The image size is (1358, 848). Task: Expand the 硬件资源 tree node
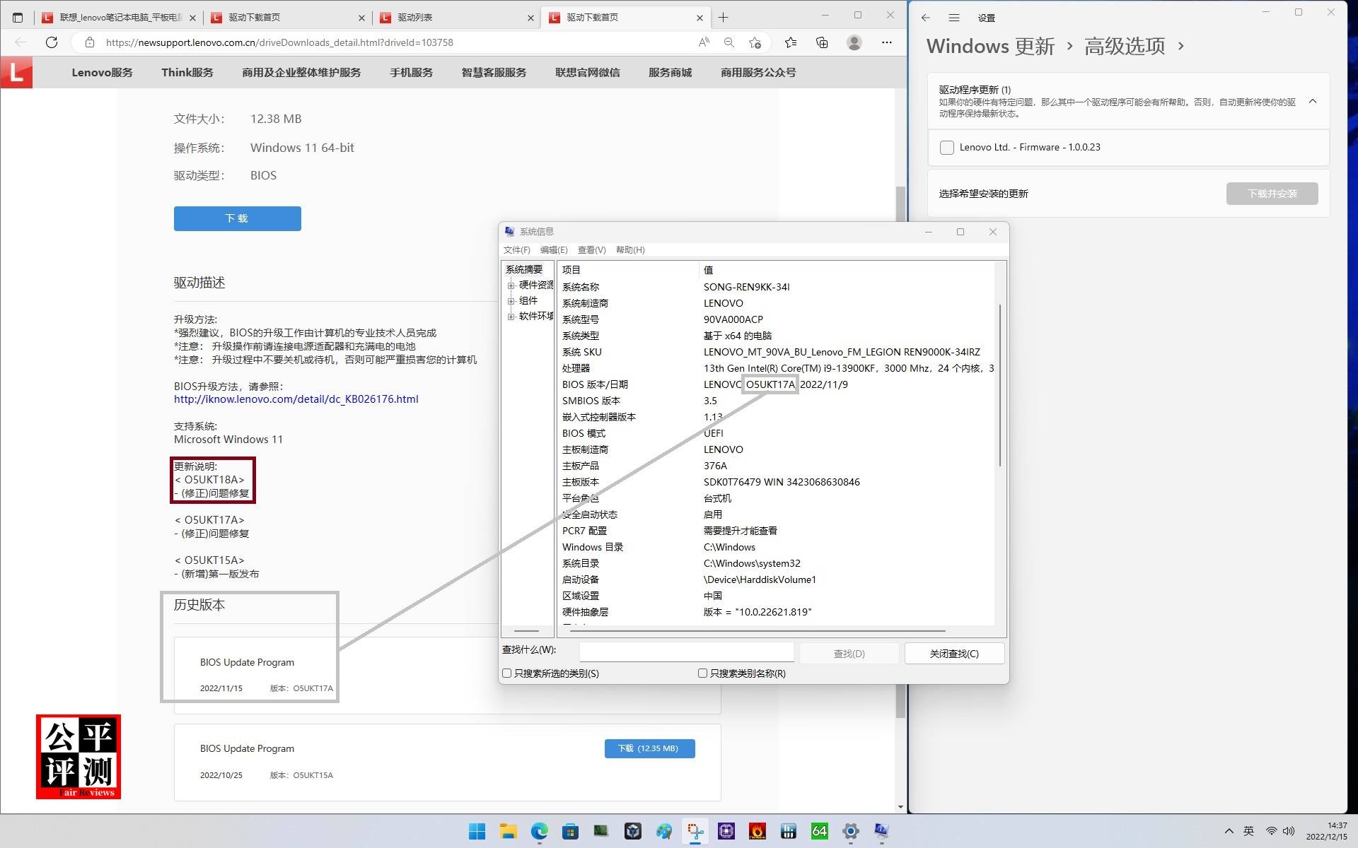click(511, 285)
